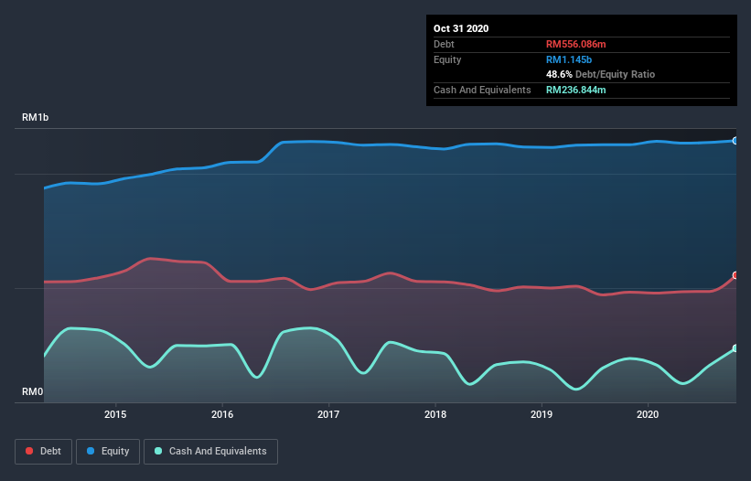751x481 pixels.
Task: Click the blue Equity endpoint marker
Action: click(x=735, y=141)
